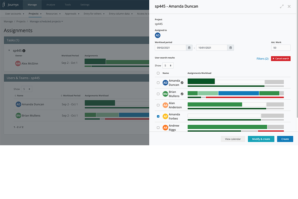Image resolution: width=298 pixels, height=199 pixels.
Task: Check the Brian Mullens checkbox
Action: point(158,94)
